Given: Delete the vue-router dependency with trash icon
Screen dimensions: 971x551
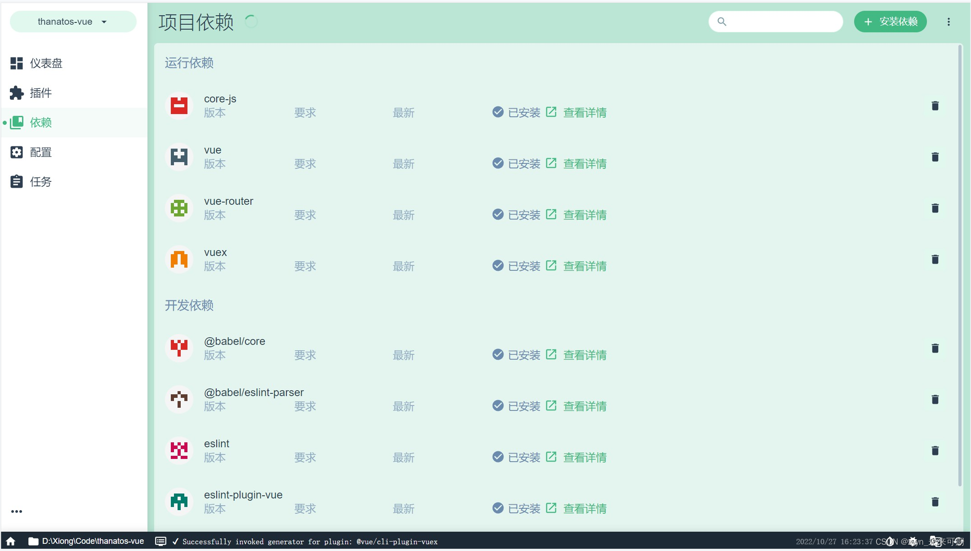Looking at the screenshot, I should [x=935, y=208].
